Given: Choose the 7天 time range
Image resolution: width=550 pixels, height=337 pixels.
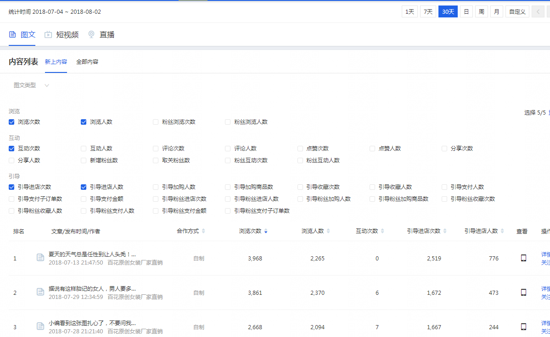Looking at the screenshot, I should click(428, 11).
